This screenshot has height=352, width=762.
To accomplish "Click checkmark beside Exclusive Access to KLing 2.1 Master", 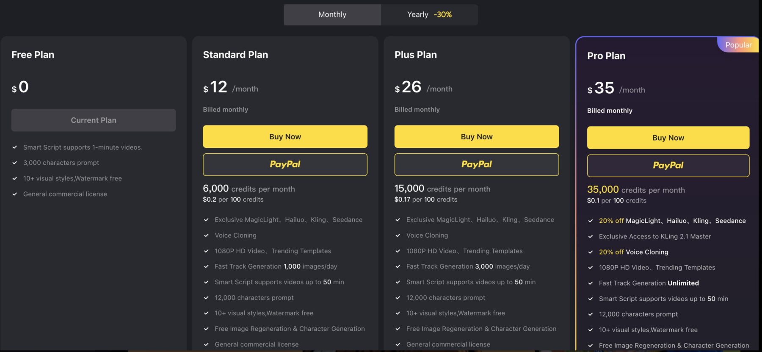I will coord(591,236).
